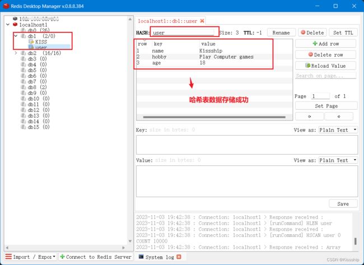Collapse the db1 database node
The height and width of the screenshot is (265, 364).
coord(16,36)
